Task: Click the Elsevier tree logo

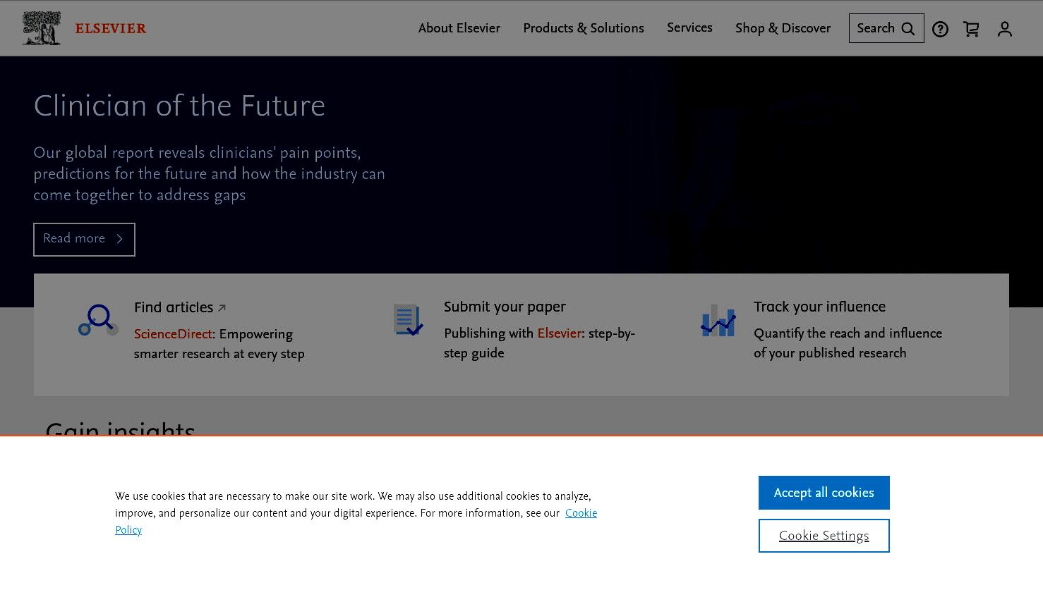Action: (x=41, y=28)
